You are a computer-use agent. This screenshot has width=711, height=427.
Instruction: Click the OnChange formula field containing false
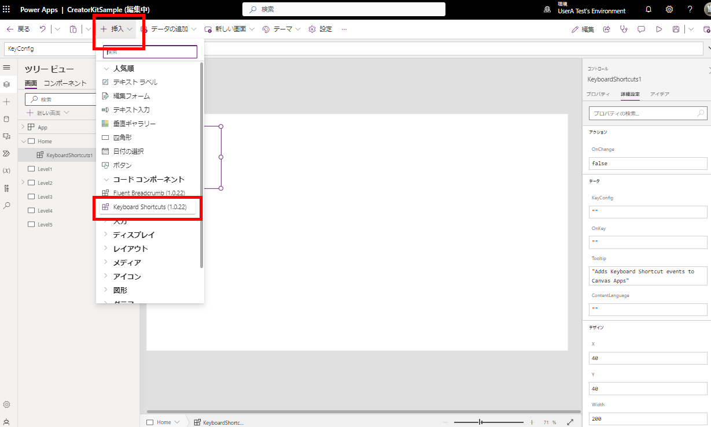[x=647, y=164]
